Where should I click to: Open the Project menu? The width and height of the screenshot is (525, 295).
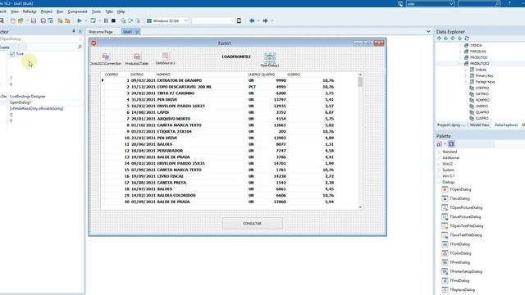pyautogui.click(x=47, y=11)
